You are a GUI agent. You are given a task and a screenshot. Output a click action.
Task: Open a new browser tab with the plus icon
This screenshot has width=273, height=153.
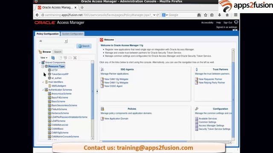tap(82, 8)
